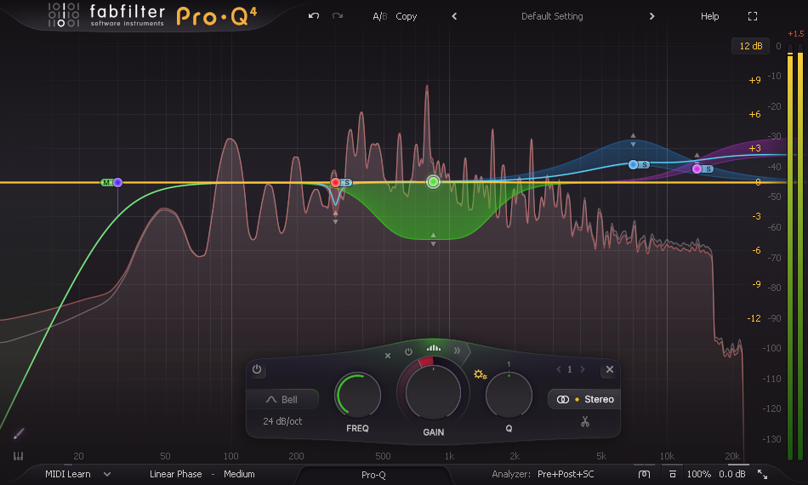Expand the MIDI Learn dropdown arrow
Screen dimensions: 808x485
coord(107,474)
